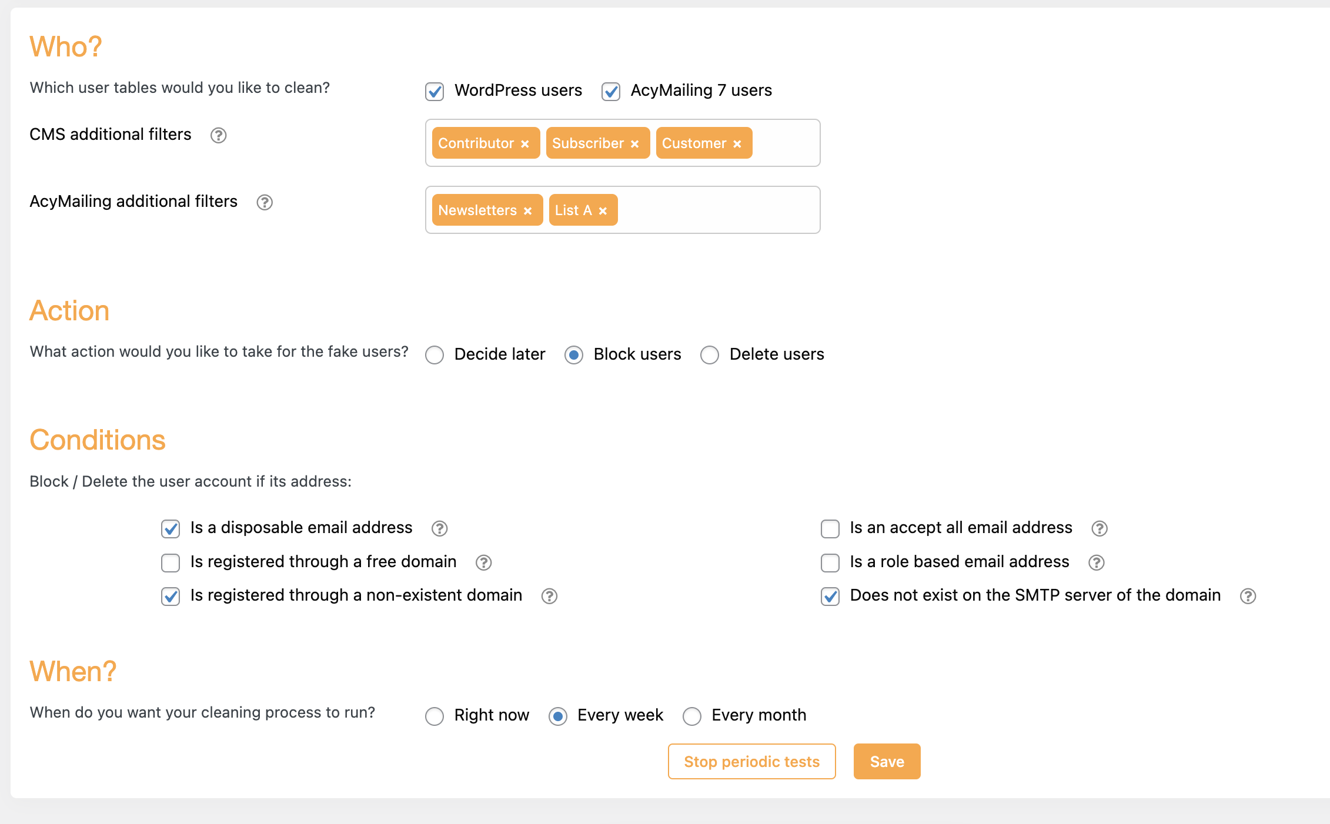
Task: Uncheck WordPress users checkbox
Action: 435,92
